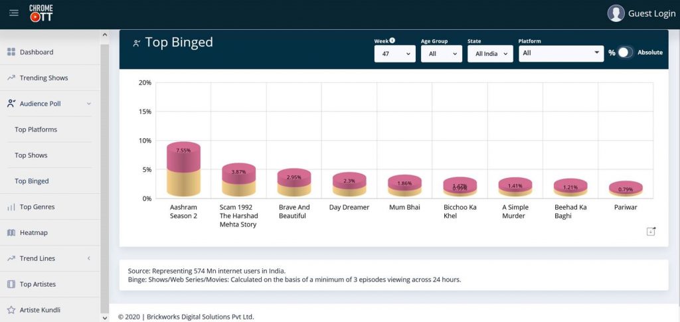The image size is (680, 322).
Task: Click the Heatmap map icon
Action: tap(11, 233)
